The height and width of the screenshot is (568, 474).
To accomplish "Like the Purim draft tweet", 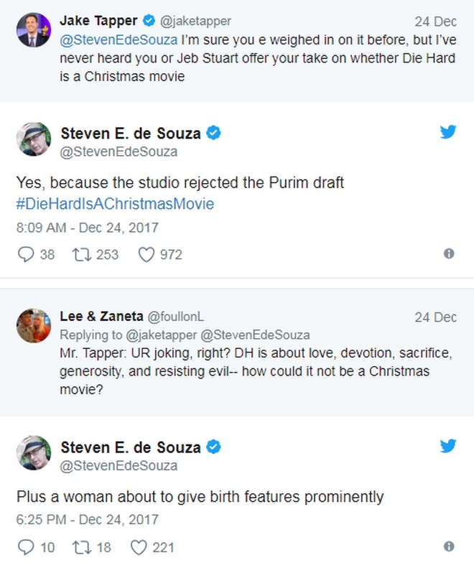I will pos(147,254).
